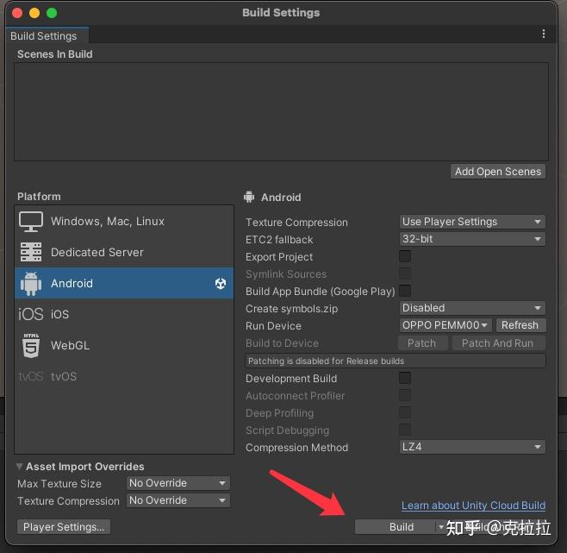The height and width of the screenshot is (553, 567).
Task: Enable Build App Bundle (Google Play)
Action: (405, 291)
